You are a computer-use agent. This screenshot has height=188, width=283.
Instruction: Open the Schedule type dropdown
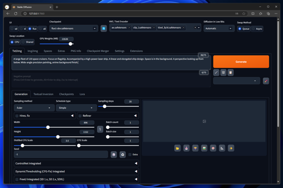[x=76, y=108]
